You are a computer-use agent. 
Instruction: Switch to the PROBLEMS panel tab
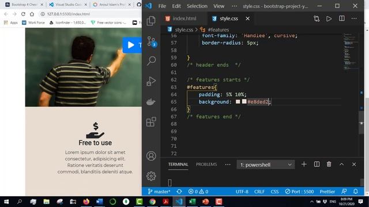(x=206, y=164)
